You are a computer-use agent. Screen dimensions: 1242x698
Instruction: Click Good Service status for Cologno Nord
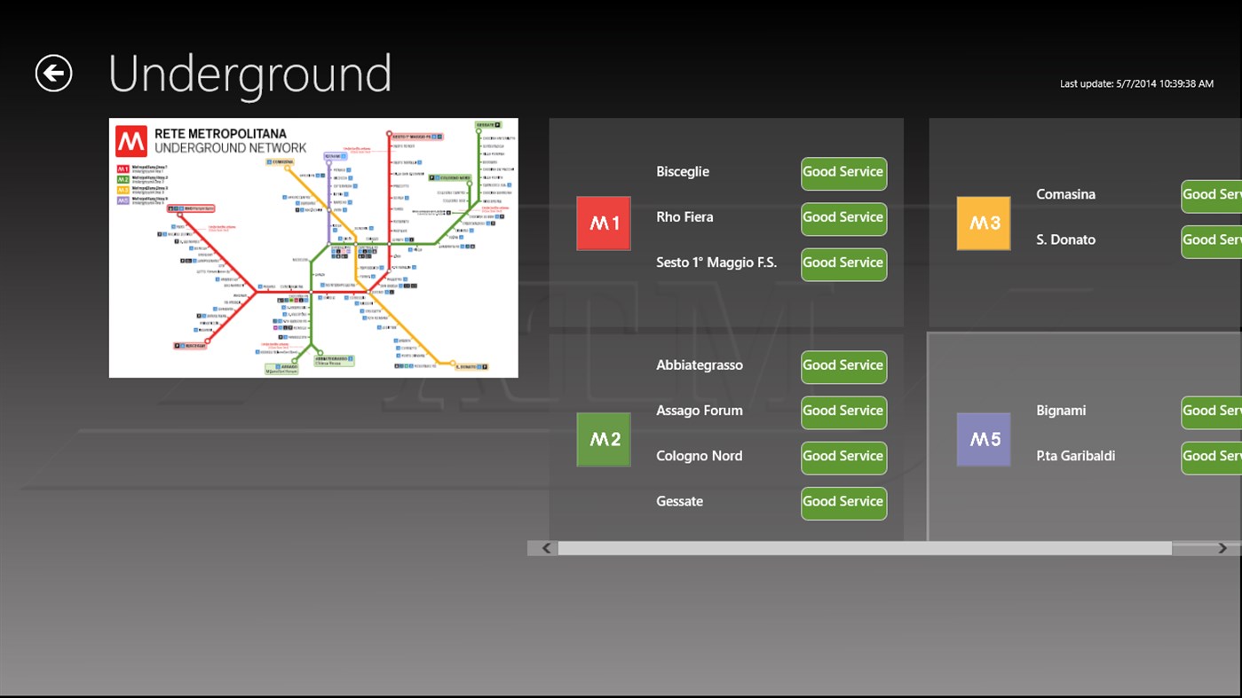[x=843, y=457]
